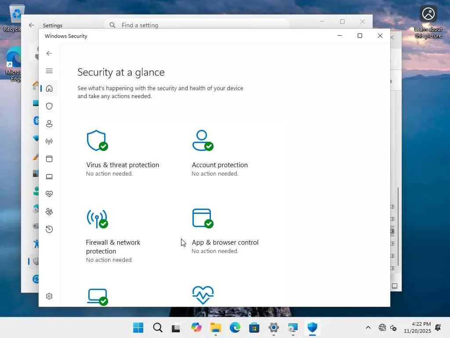The image size is (450, 338).
Task: Focus the Find a setting box in Settings
Action: pos(197,25)
